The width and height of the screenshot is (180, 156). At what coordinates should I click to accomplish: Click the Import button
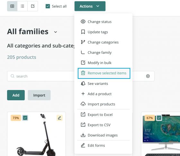(x=39, y=95)
